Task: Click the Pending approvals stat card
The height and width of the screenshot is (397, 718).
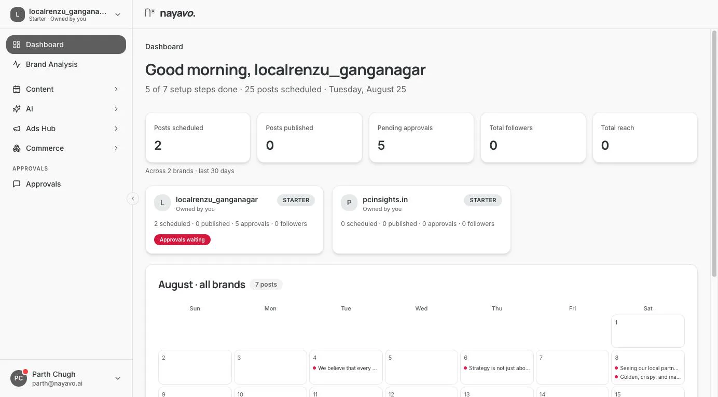Action: pyautogui.click(x=421, y=137)
